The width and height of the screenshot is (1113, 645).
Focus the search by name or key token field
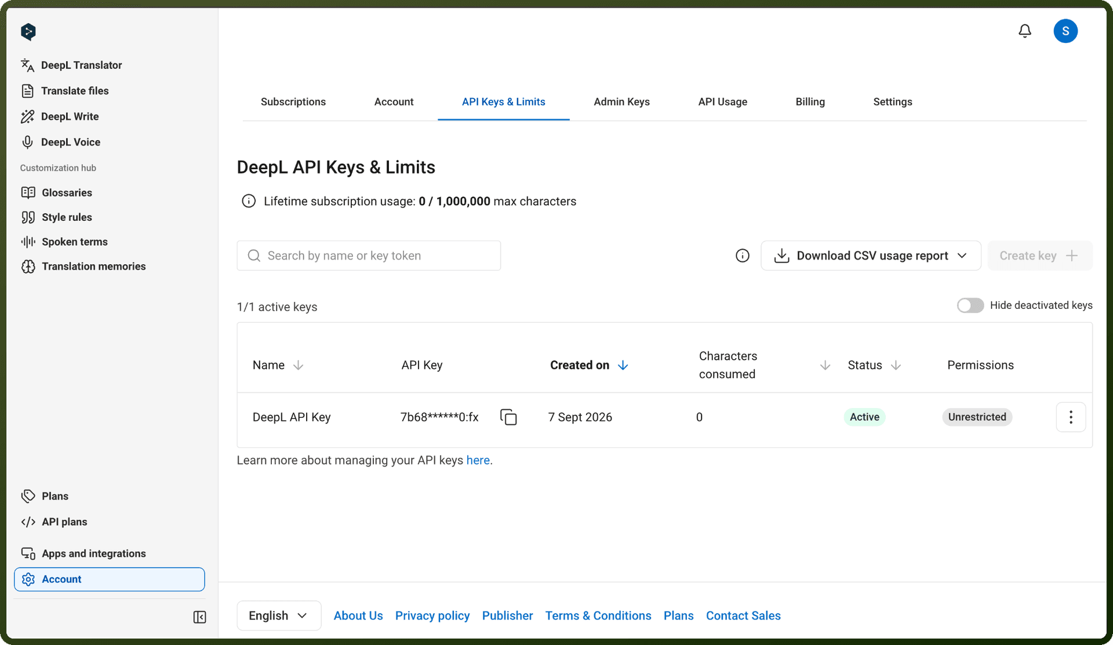click(369, 256)
